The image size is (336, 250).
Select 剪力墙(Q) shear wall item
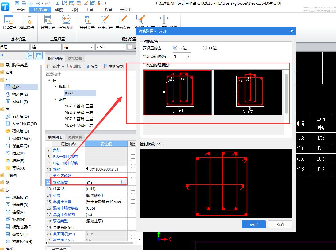[x=20, y=117]
